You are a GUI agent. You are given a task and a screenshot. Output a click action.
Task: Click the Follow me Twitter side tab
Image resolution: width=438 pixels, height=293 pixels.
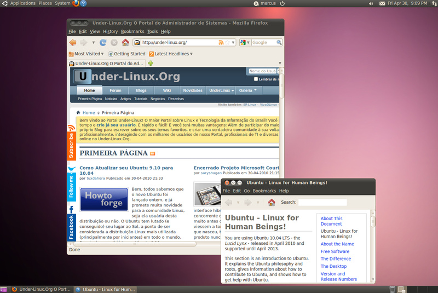pyautogui.click(x=71, y=183)
